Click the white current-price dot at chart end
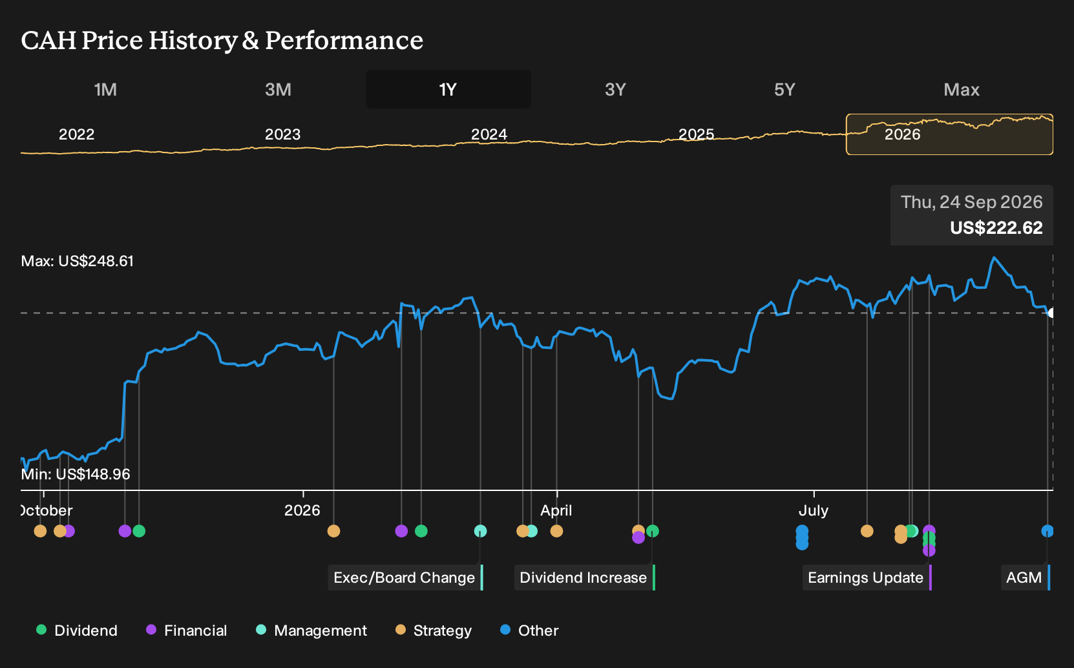1074x668 pixels. 1051,313
